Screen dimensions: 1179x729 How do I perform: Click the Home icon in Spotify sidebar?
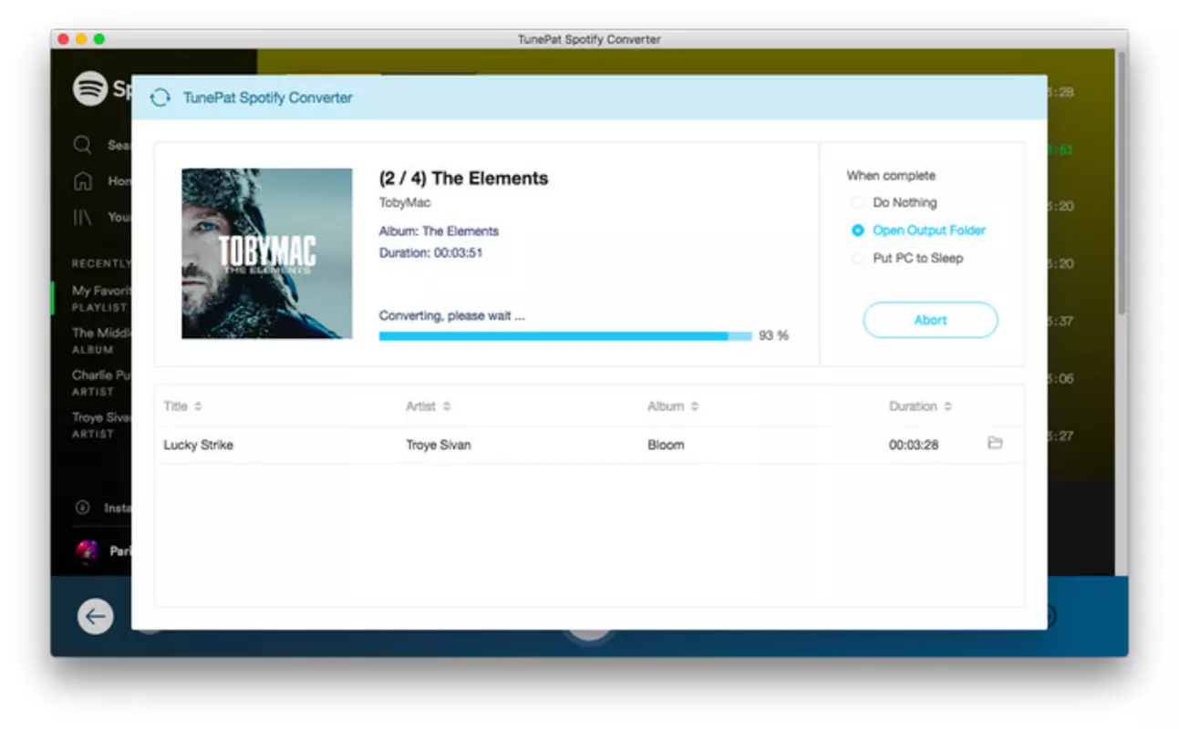(83, 180)
